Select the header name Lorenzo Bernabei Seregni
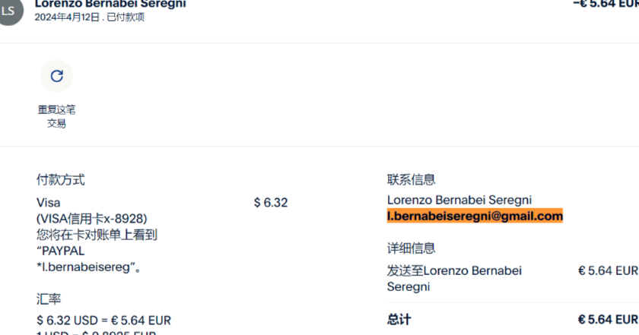 pos(110,4)
